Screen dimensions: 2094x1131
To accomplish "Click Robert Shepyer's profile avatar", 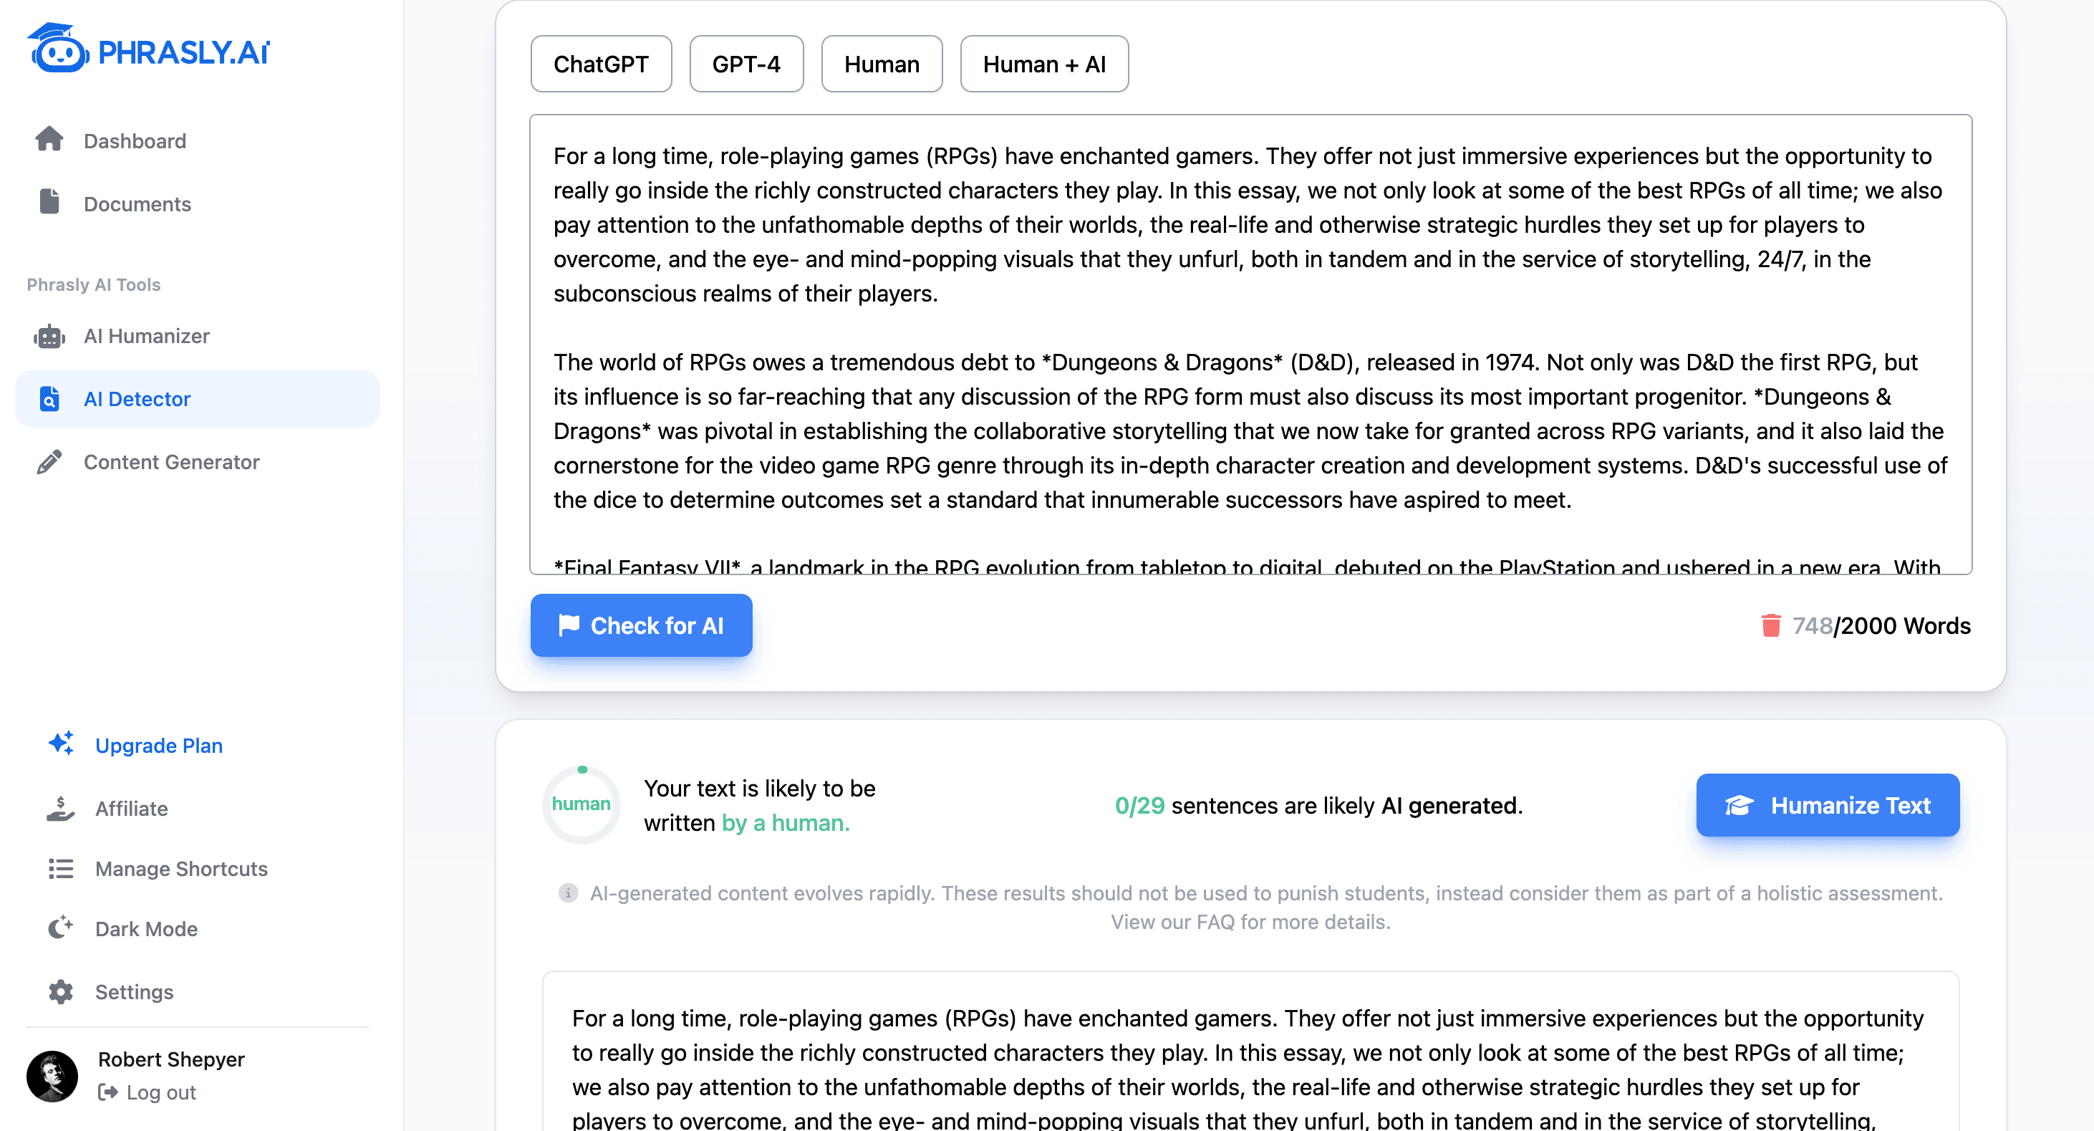I will tap(53, 1075).
